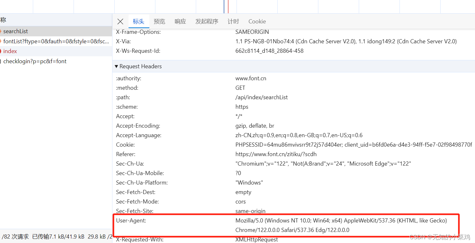This screenshot has width=475, height=243.
Task: Click the :path value /api/index/searchList
Action: pos(262,97)
